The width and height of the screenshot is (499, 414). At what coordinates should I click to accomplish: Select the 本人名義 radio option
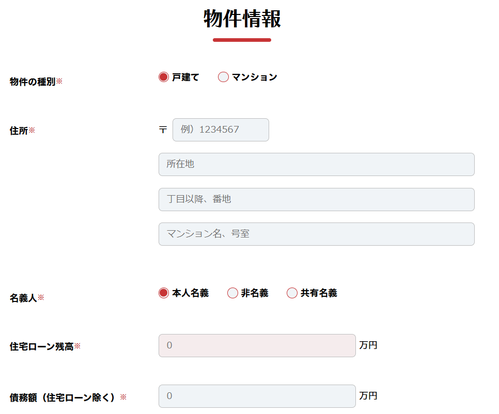[x=164, y=293]
